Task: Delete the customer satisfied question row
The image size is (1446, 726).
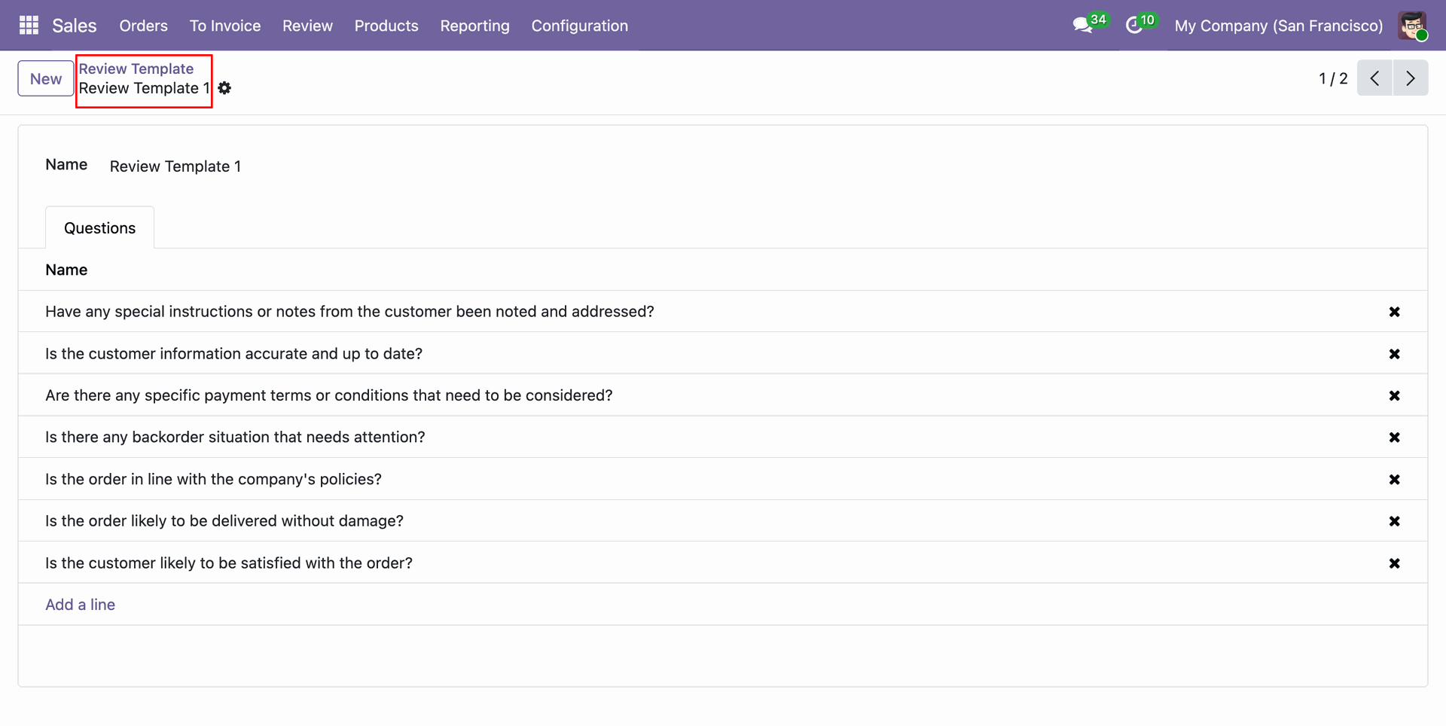Action: 1394,563
